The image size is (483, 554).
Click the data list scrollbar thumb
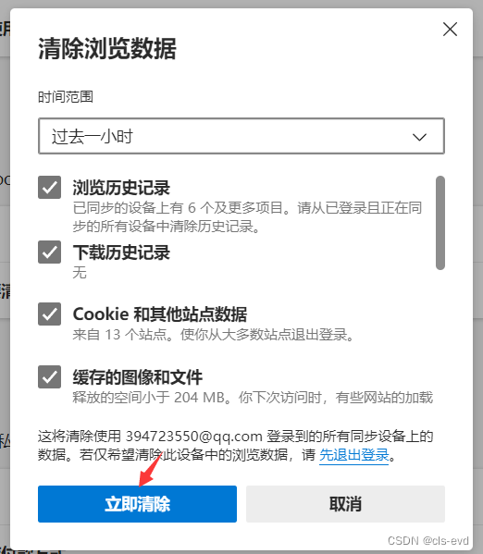coord(440,223)
